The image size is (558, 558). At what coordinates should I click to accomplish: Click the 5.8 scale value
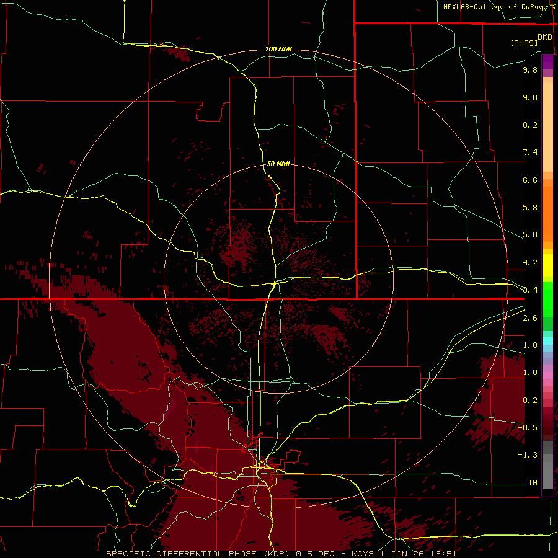coord(530,208)
